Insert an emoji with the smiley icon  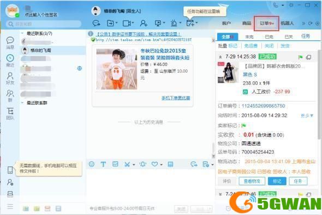[92, 164]
